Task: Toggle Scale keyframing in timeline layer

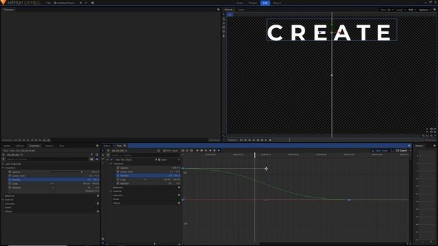Action: (x=118, y=180)
